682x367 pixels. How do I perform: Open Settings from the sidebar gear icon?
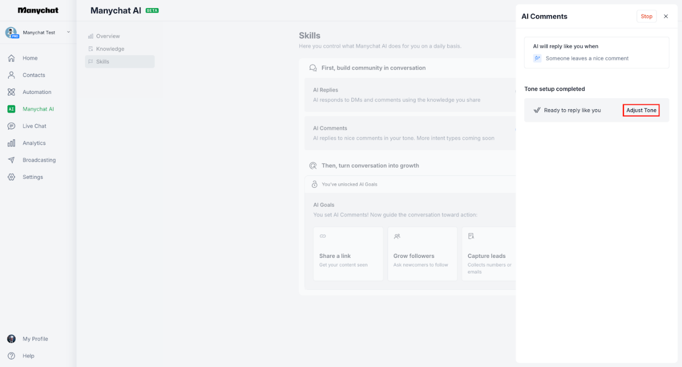(11, 177)
